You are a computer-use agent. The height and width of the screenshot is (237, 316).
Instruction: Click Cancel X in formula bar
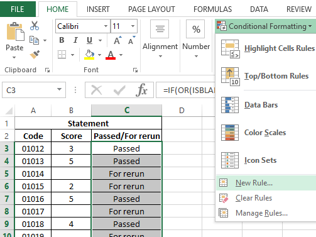coord(96,91)
